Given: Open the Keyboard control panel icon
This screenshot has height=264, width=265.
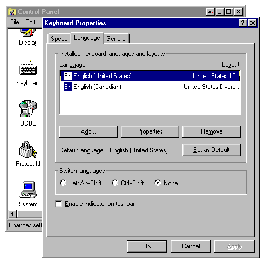Looking at the screenshot, I should [x=28, y=68].
